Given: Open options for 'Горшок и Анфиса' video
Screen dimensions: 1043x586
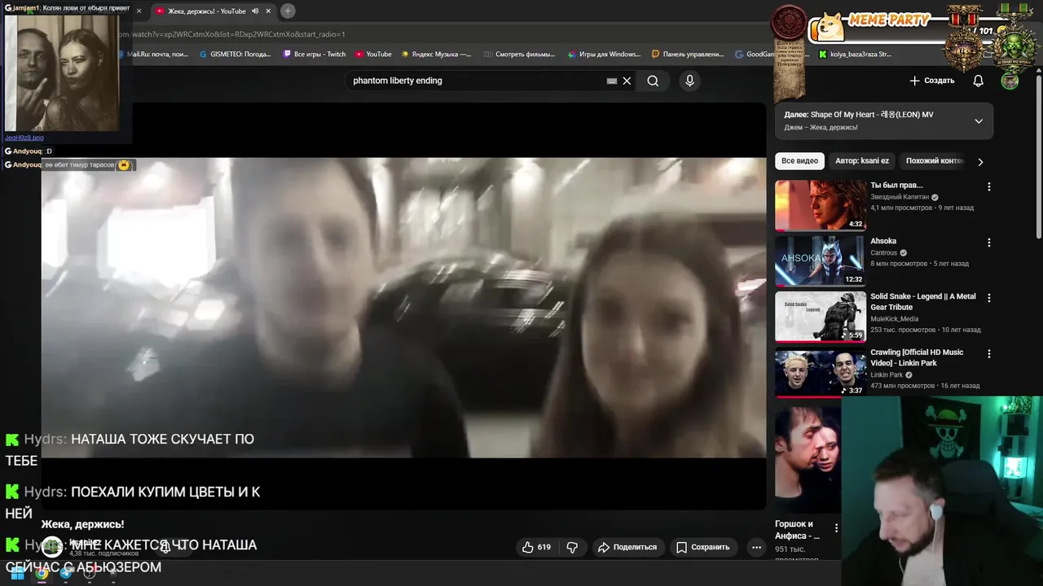Looking at the screenshot, I should coord(836,527).
